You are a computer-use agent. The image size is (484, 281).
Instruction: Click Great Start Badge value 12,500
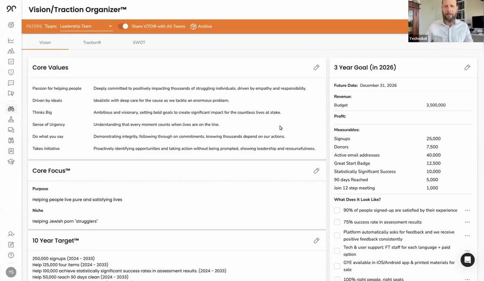[434, 163]
